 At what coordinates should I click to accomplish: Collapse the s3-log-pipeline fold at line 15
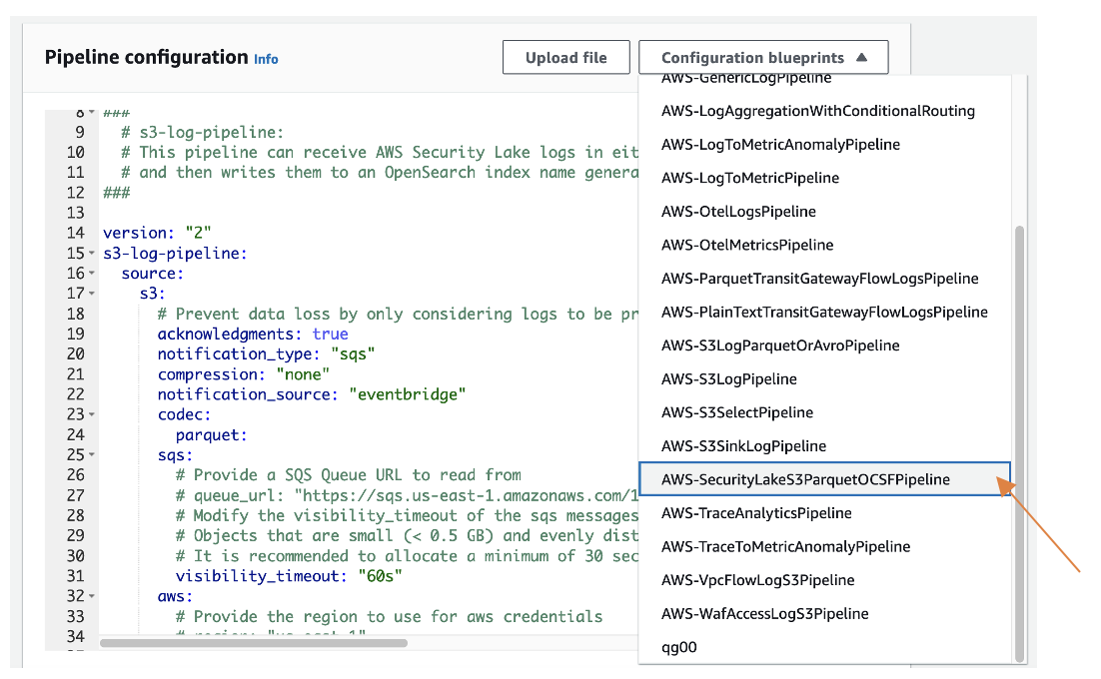point(90,253)
